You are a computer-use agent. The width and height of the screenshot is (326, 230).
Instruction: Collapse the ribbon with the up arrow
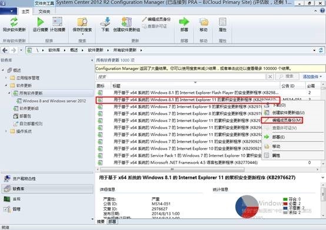[x=316, y=11]
